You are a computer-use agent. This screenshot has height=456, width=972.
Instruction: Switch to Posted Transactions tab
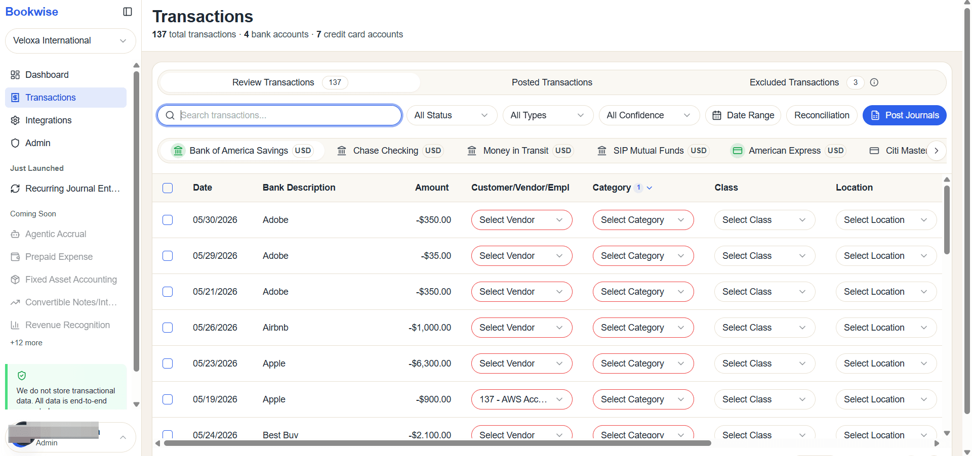click(552, 82)
